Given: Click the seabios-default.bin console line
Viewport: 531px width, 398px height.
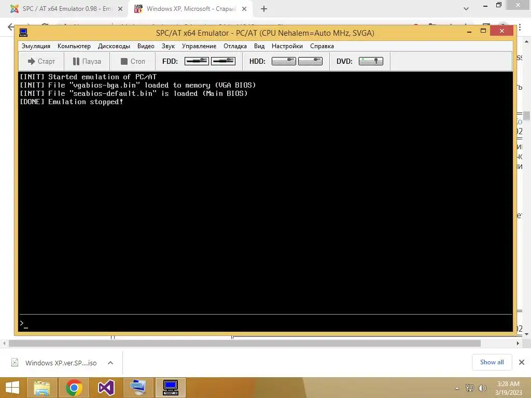Looking at the screenshot, I should point(134,93).
